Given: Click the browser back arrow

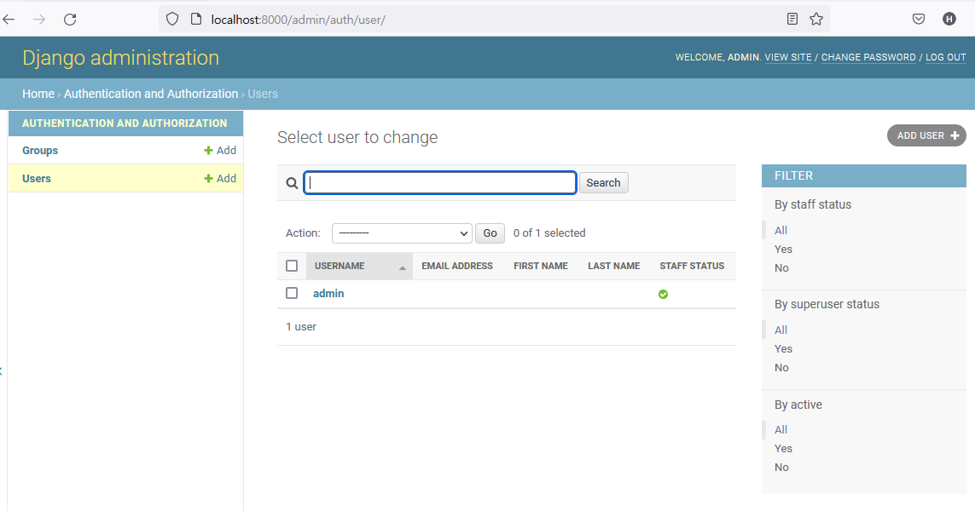Looking at the screenshot, I should click(9, 20).
